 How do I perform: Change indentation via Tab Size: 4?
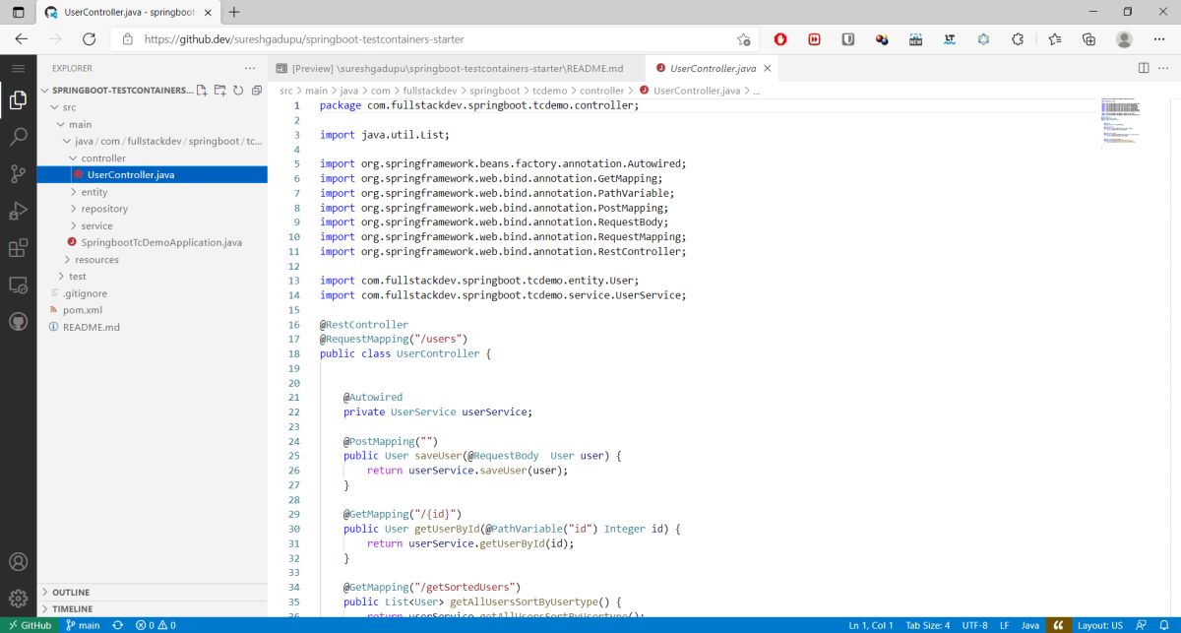point(928,625)
